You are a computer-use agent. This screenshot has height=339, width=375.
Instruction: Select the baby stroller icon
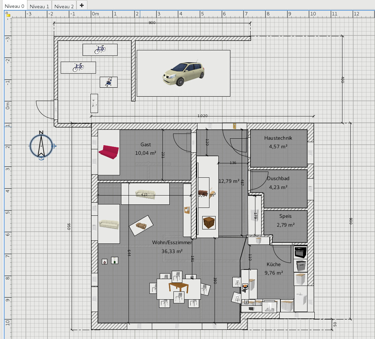(x=109, y=82)
